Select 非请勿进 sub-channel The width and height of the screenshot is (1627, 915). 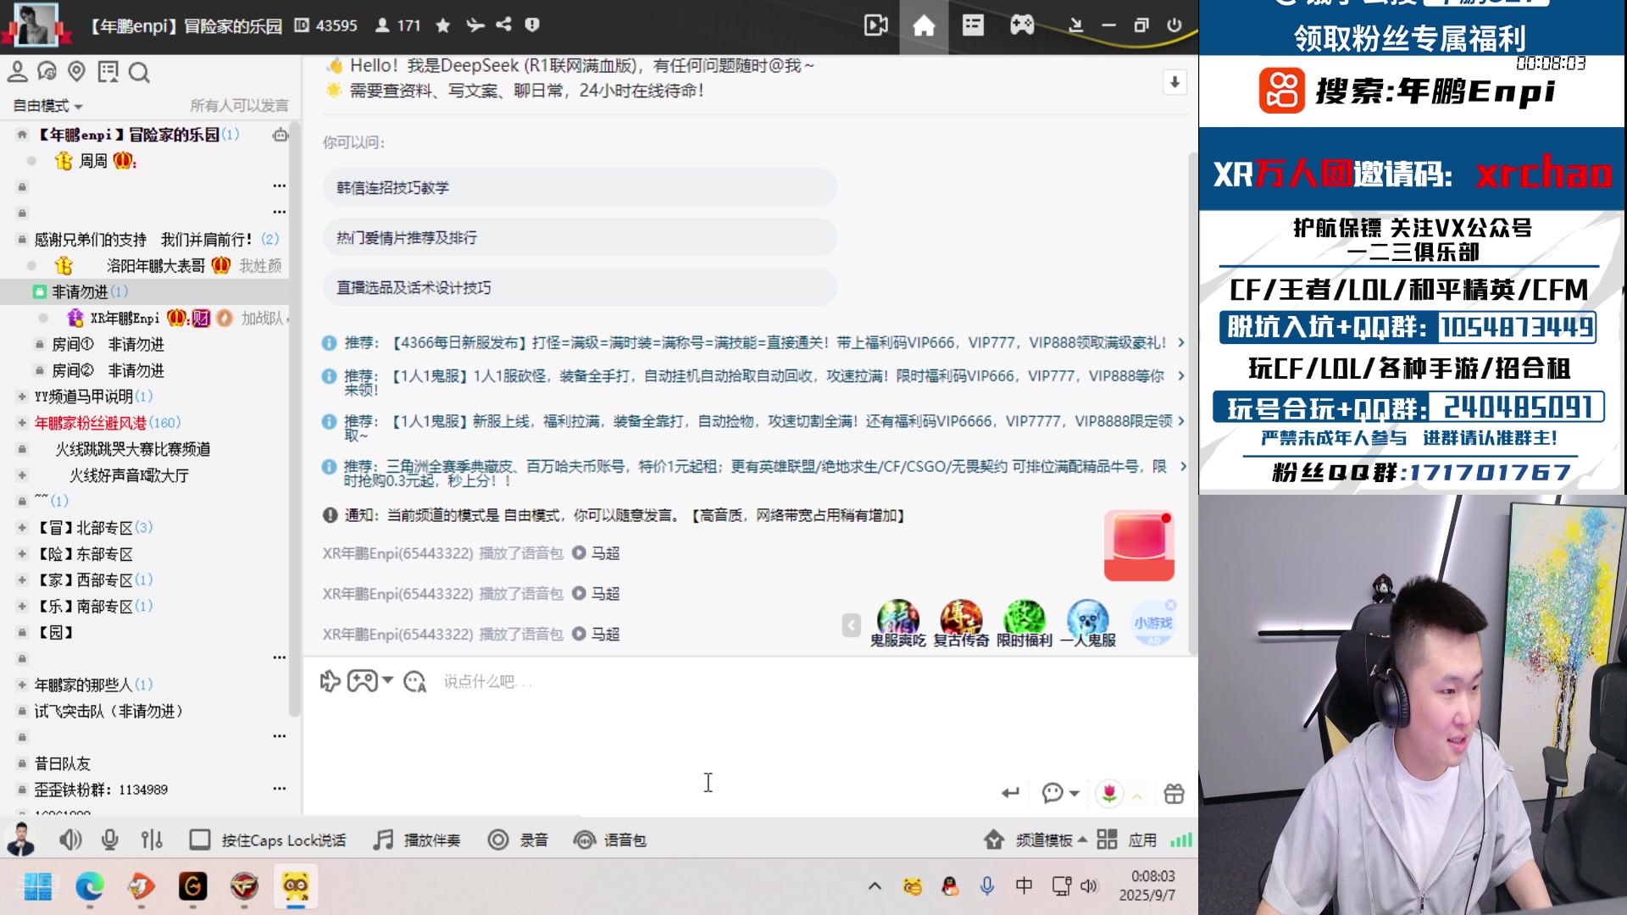coord(144,291)
